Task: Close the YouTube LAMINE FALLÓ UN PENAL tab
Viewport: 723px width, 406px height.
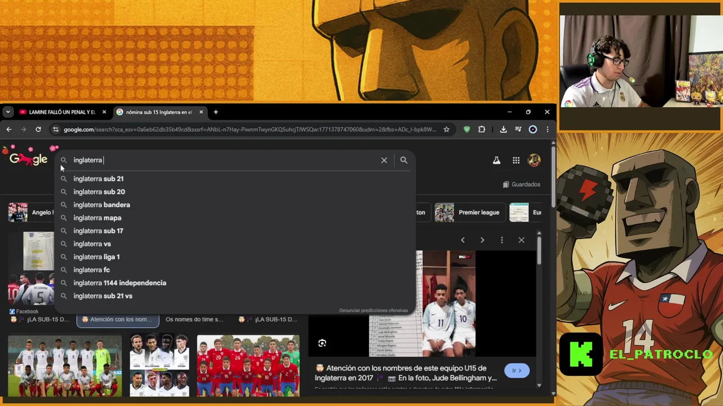Action: click(104, 112)
